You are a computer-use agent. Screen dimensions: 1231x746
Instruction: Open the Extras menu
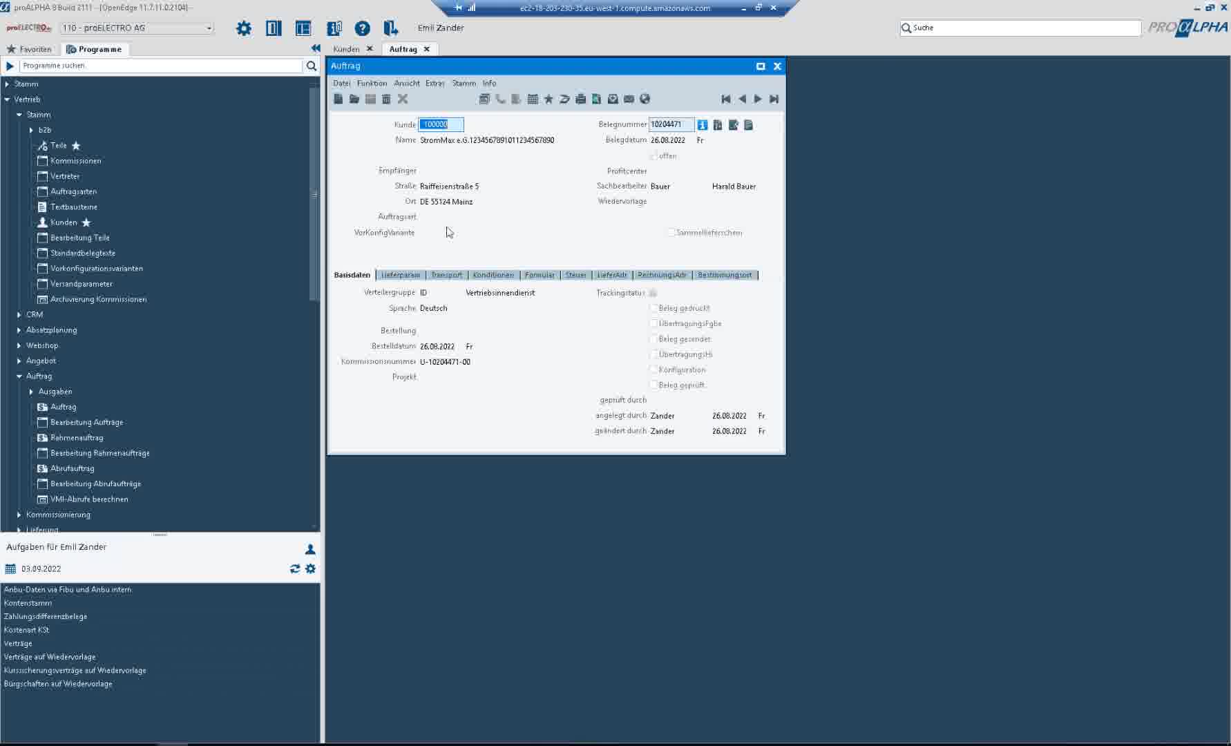tap(435, 83)
